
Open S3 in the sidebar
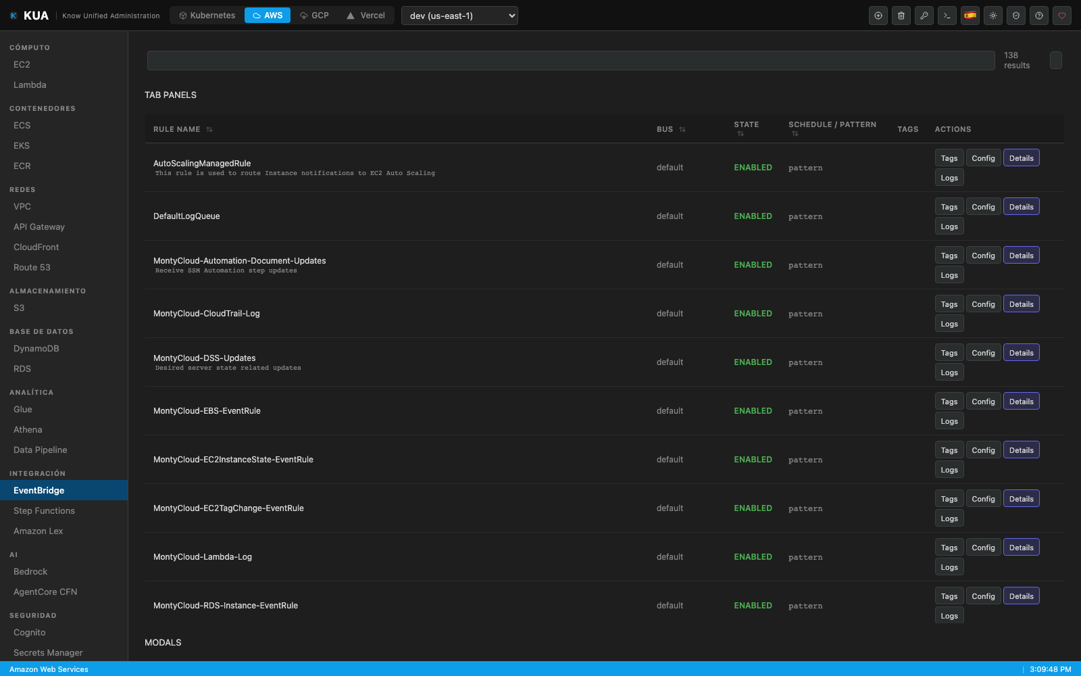click(x=64, y=308)
